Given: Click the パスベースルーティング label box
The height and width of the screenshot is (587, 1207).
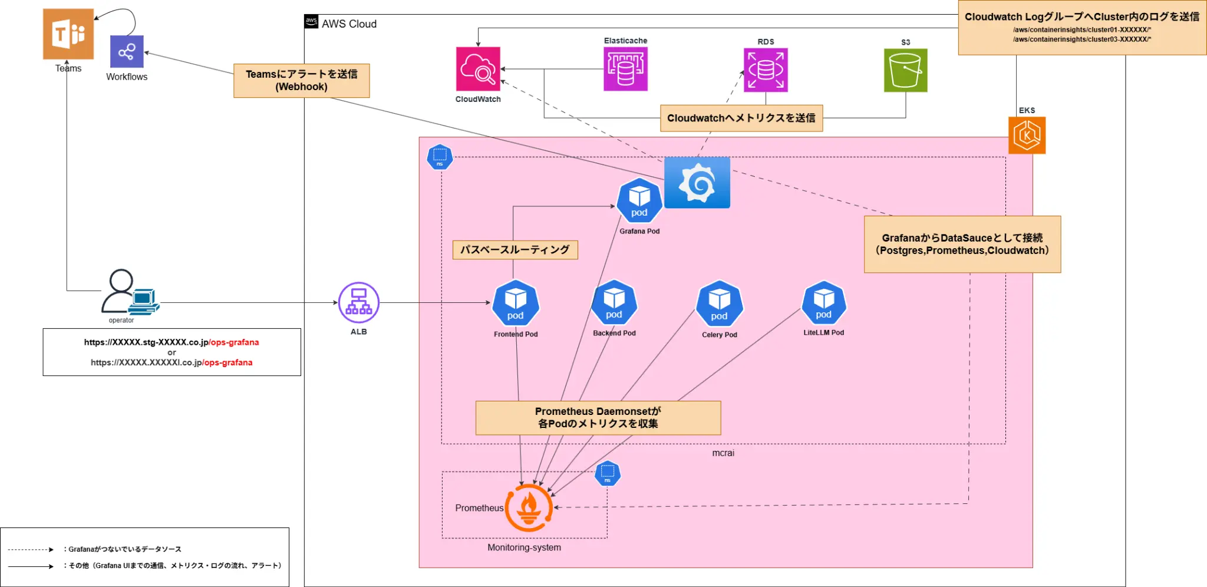Looking at the screenshot, I should pyautogui.click(x=515, y=249).
